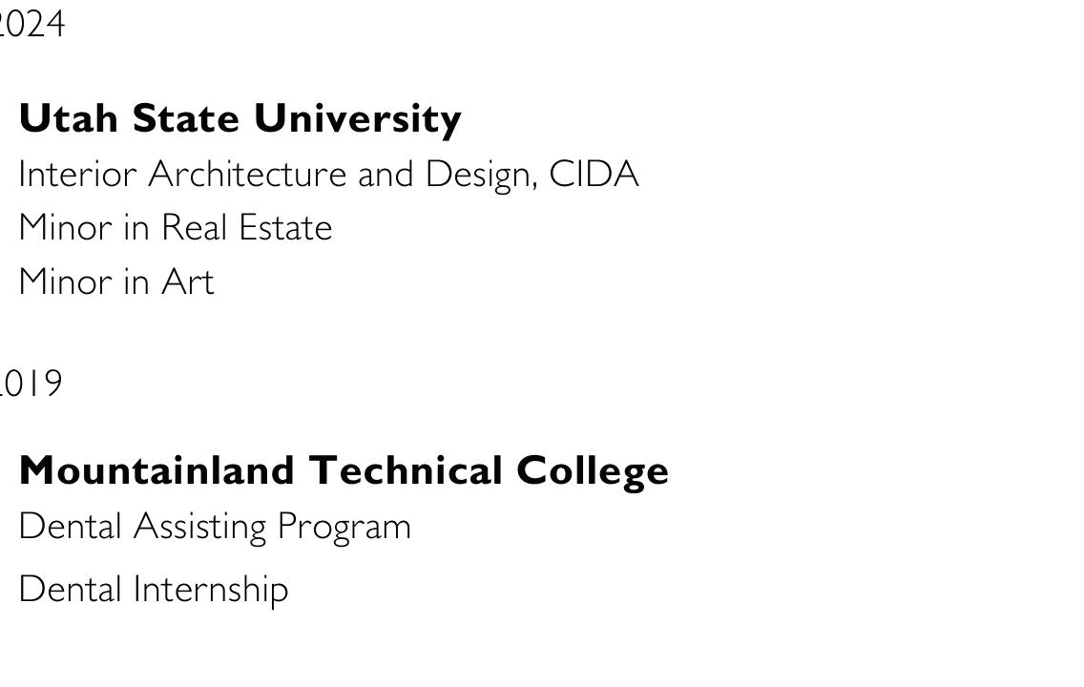Click the word CIDA

coord(594,174)
